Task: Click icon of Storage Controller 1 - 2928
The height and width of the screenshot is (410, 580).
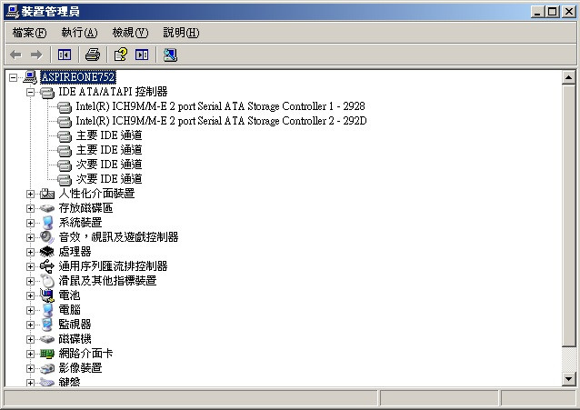Action: [x=65, y=107]
